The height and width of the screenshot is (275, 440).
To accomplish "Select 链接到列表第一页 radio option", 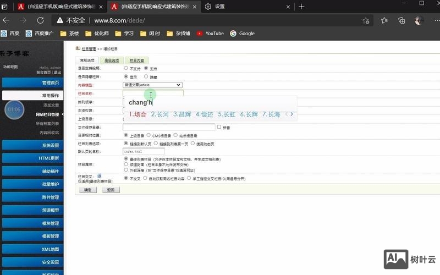I will tap(156, 143).
